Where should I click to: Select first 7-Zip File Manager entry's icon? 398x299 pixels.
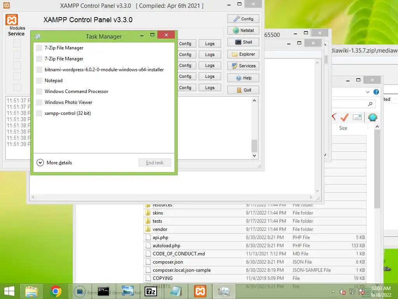click(x=39, y=48)
